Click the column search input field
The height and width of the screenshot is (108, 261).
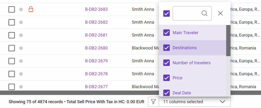[x=187, y=13]
